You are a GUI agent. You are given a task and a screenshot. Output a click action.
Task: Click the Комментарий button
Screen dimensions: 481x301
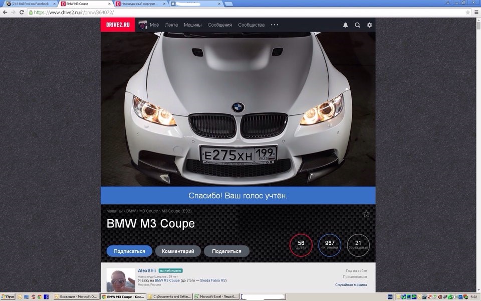178,251
